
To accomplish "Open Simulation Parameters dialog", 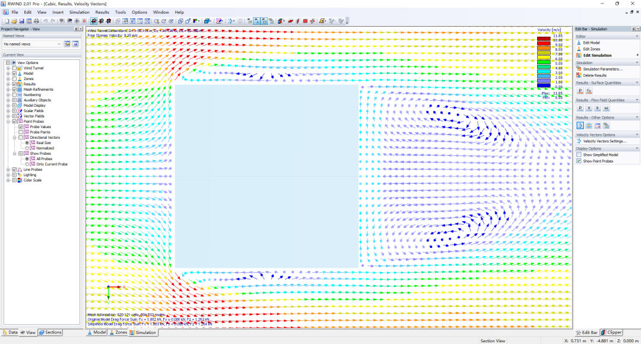I will pos(602,69).
